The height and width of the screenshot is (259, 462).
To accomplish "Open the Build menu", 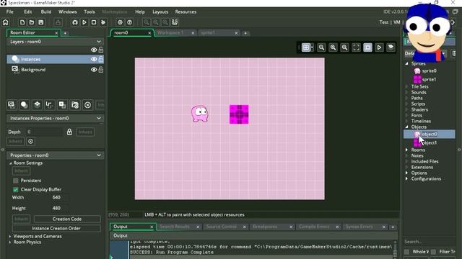I will pyautogui.click(x=46, y=12).
